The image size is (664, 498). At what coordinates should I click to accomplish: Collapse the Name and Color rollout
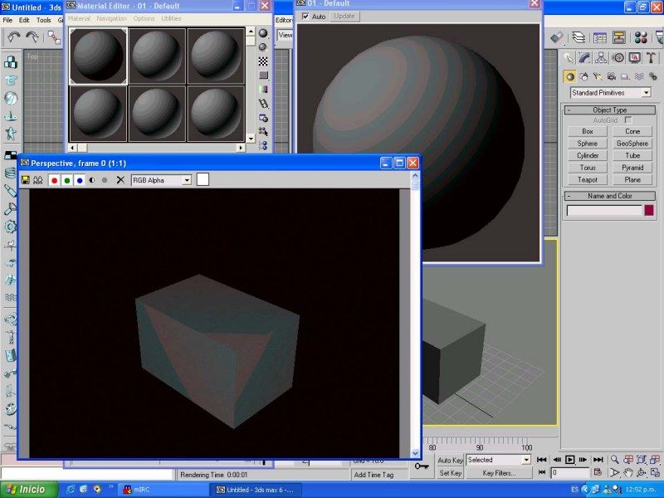tap(610, 196)
